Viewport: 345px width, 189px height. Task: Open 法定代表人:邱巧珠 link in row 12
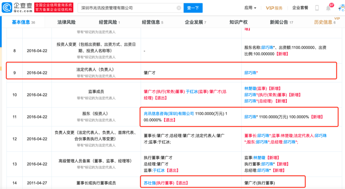click(x=321, y=136)
